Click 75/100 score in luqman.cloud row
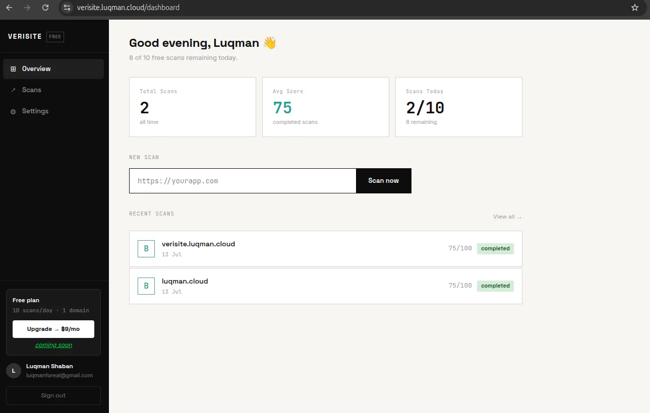The height and width of the screenshot is (413, 650). click(460, 286)
